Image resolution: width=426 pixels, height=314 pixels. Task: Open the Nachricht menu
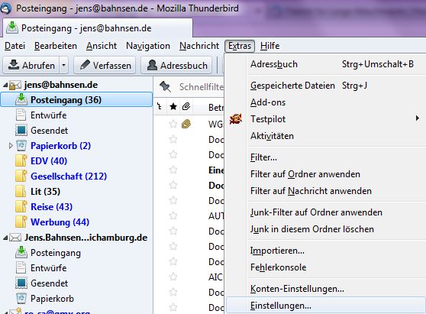click(x=199, y=46)
